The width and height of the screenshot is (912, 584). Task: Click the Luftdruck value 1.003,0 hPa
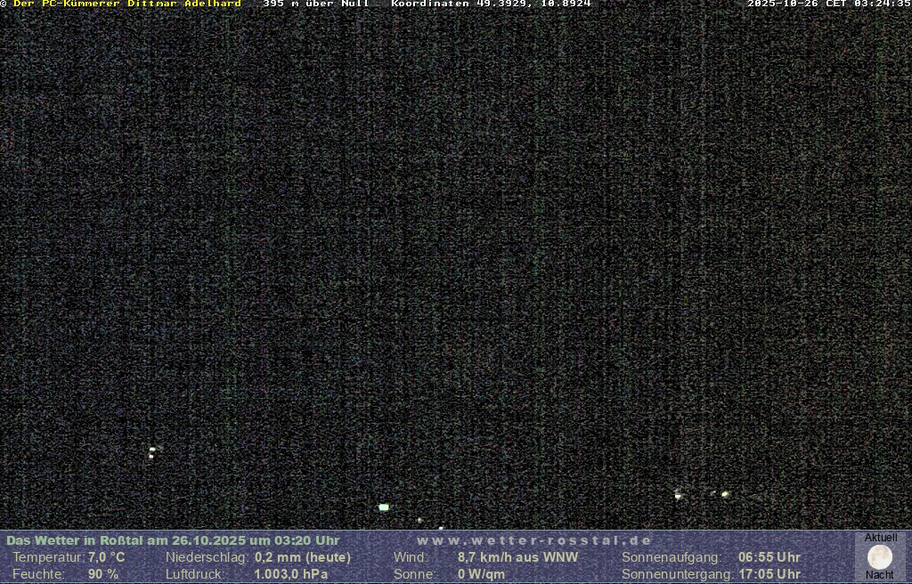(x=290, y=574)
